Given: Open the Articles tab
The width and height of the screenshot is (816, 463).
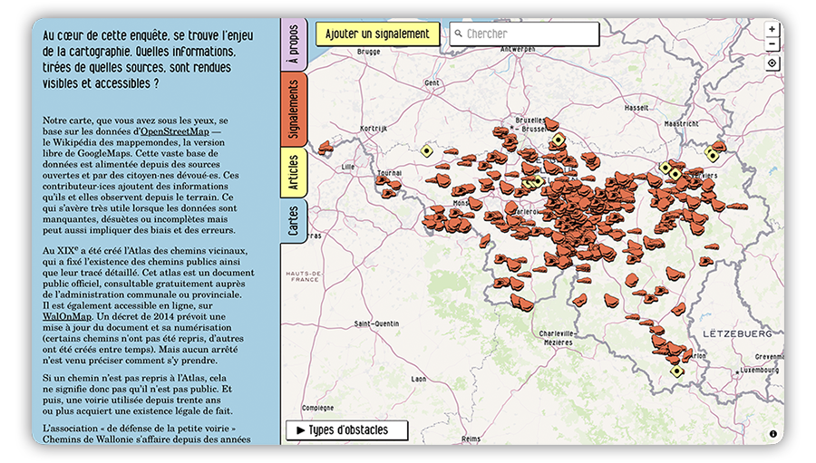Looking at the screenshot, I should point(294,173).
